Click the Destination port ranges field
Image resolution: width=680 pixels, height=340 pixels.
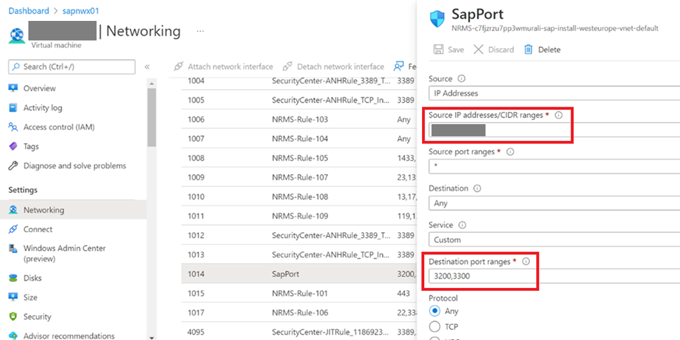point(482,276)
